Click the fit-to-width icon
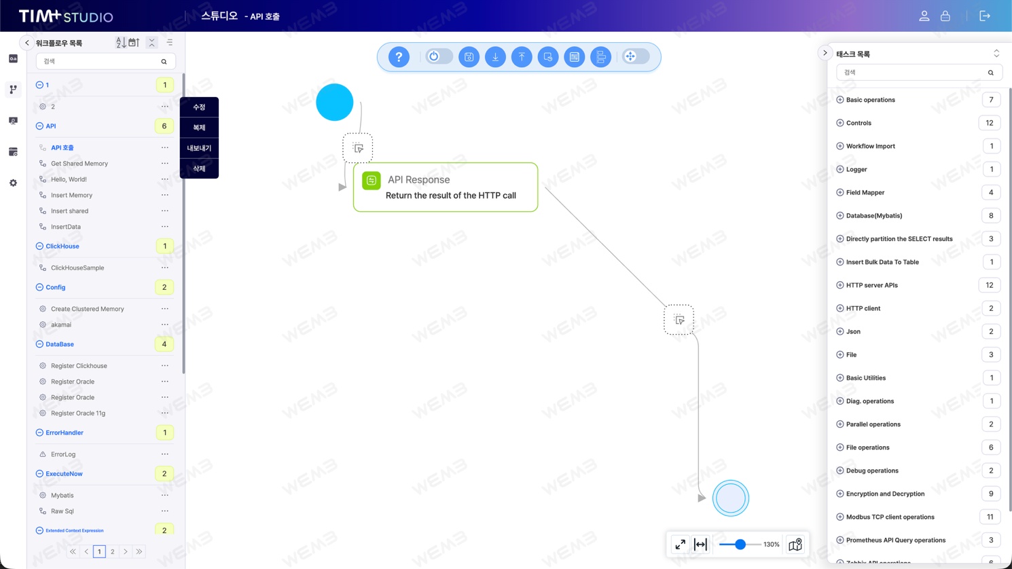This screenshot has width=1012, height=569. 700,545
